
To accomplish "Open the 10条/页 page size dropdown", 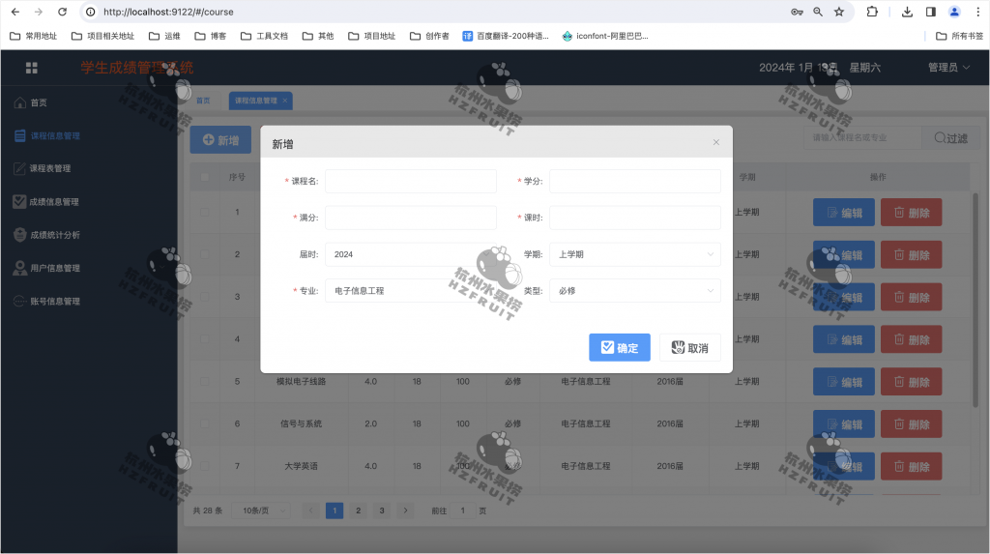I will 261,510.
